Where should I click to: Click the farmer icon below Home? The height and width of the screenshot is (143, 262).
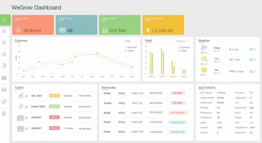pyautogui.click(x=4, y=31)
